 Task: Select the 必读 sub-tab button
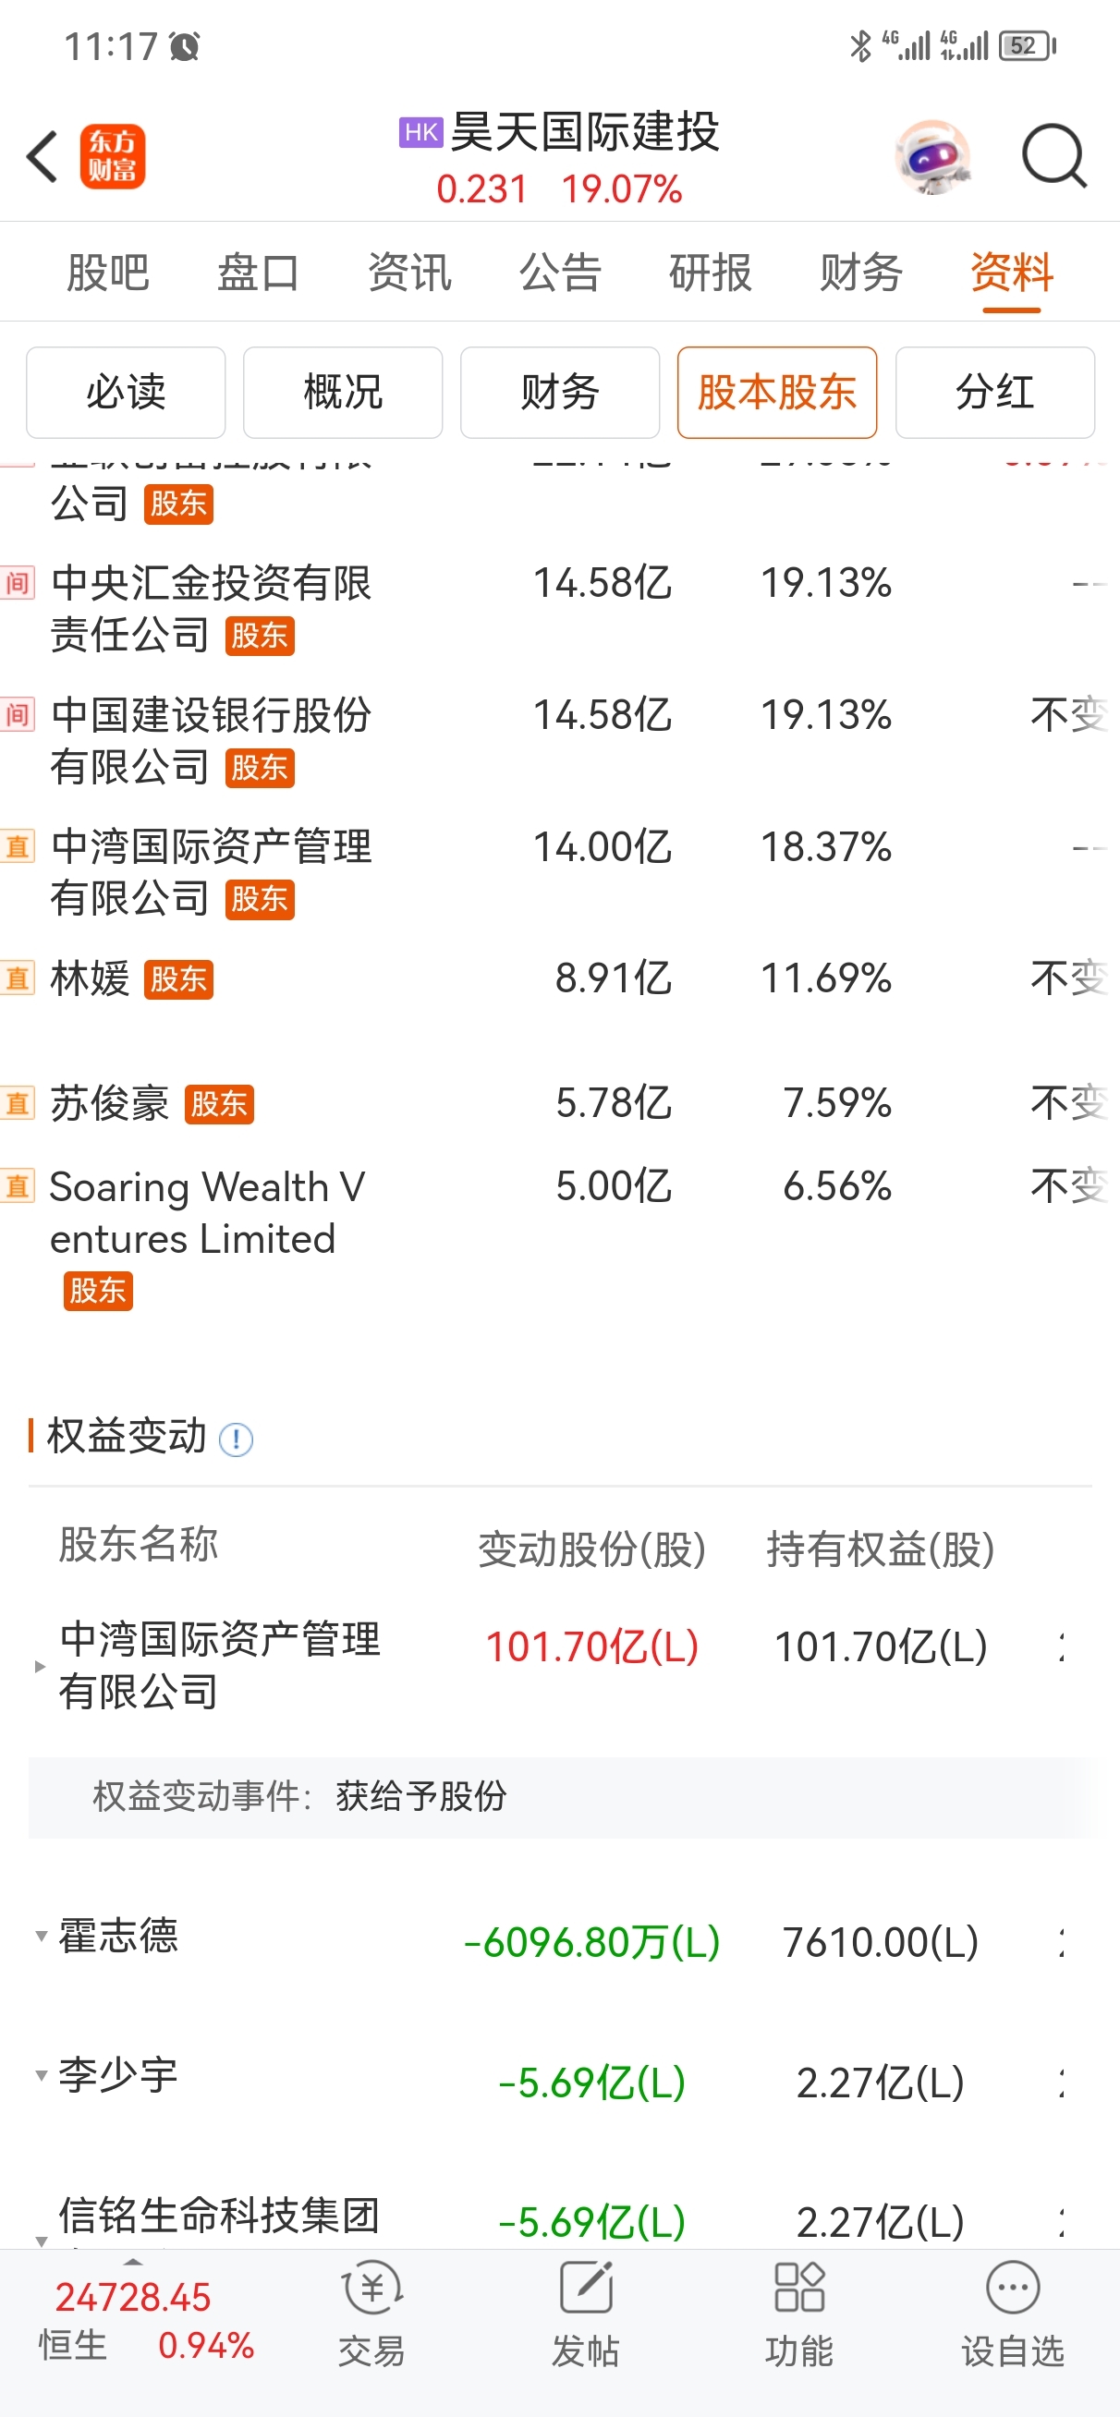click(x=126, y=392)
